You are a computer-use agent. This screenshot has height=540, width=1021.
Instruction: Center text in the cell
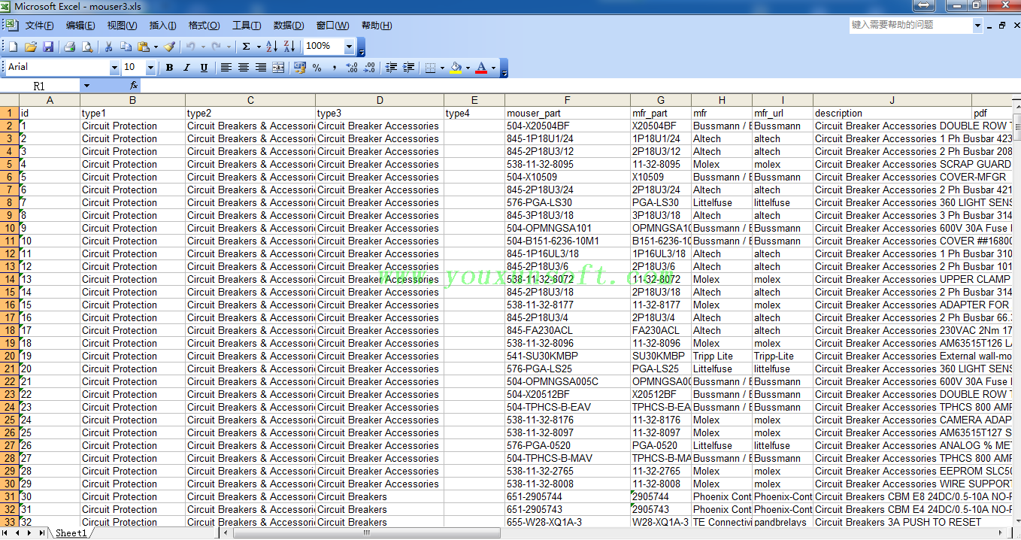click(x=243, y=68)
